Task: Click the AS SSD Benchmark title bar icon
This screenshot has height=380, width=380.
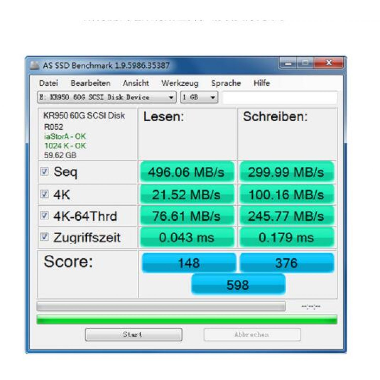Action: click(34, 65)
